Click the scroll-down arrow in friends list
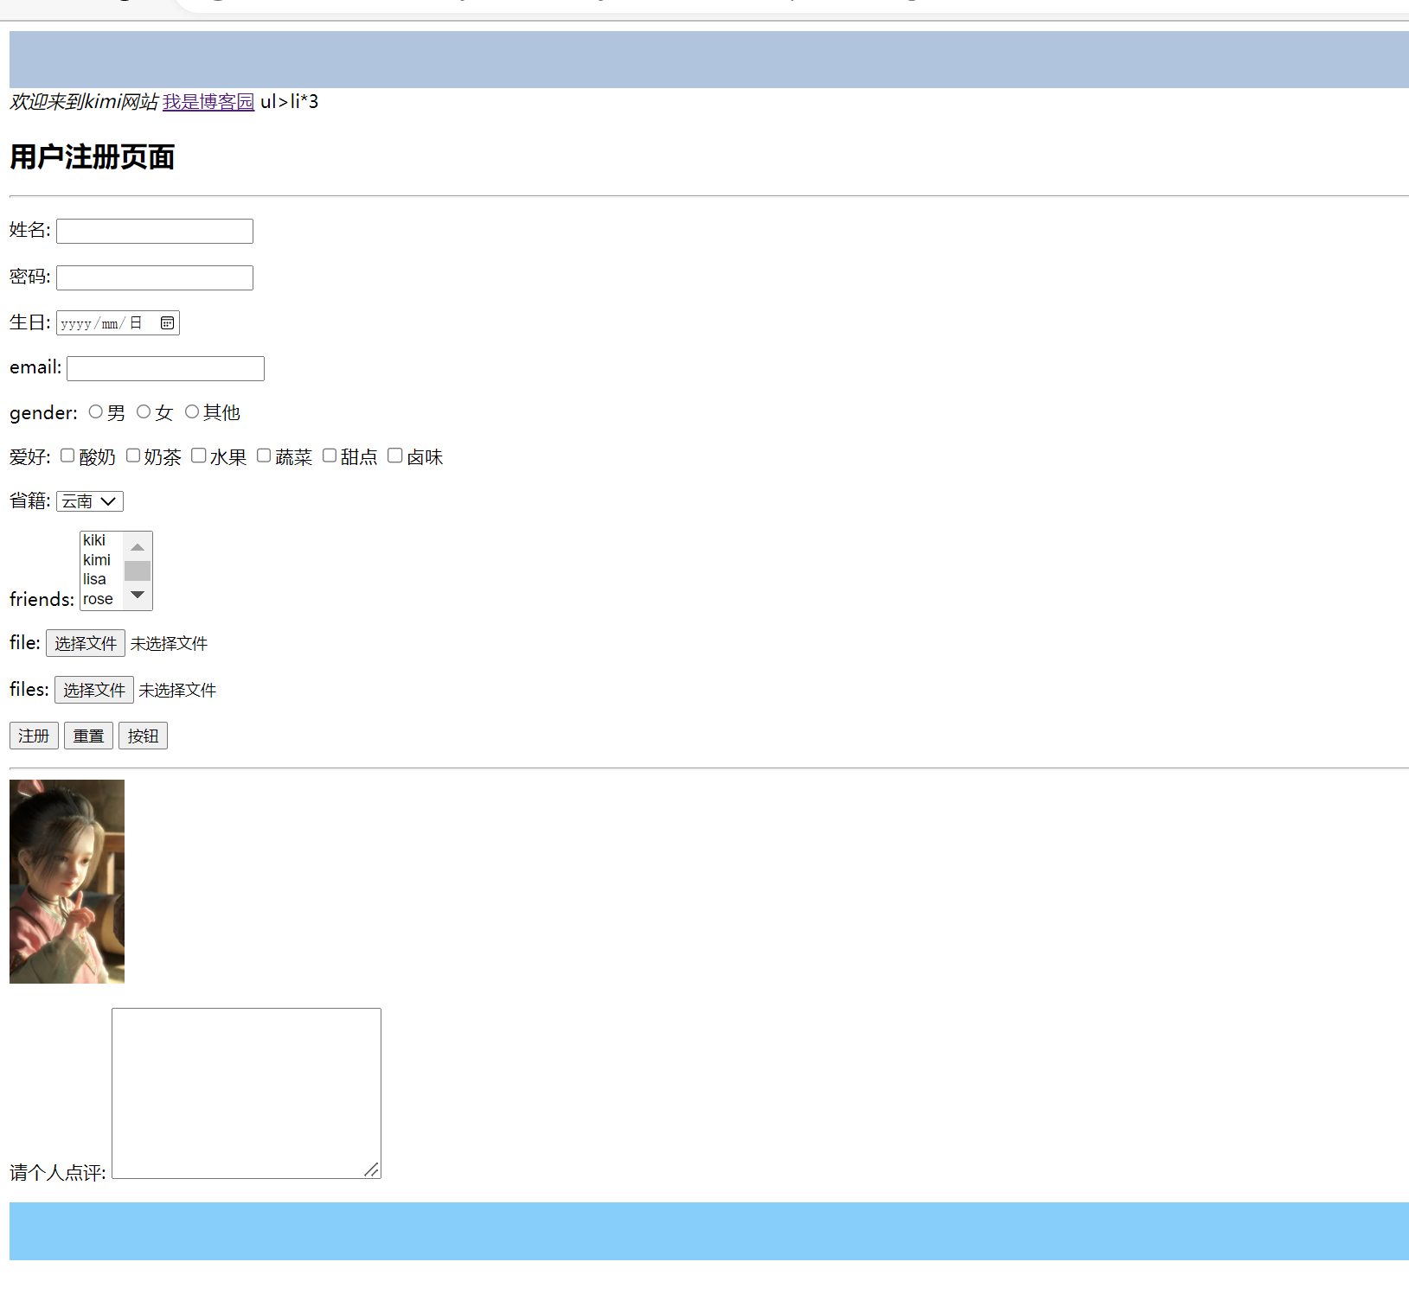Image resolution: width=1409 pixels, height=1300 pixels. [138, 595]
